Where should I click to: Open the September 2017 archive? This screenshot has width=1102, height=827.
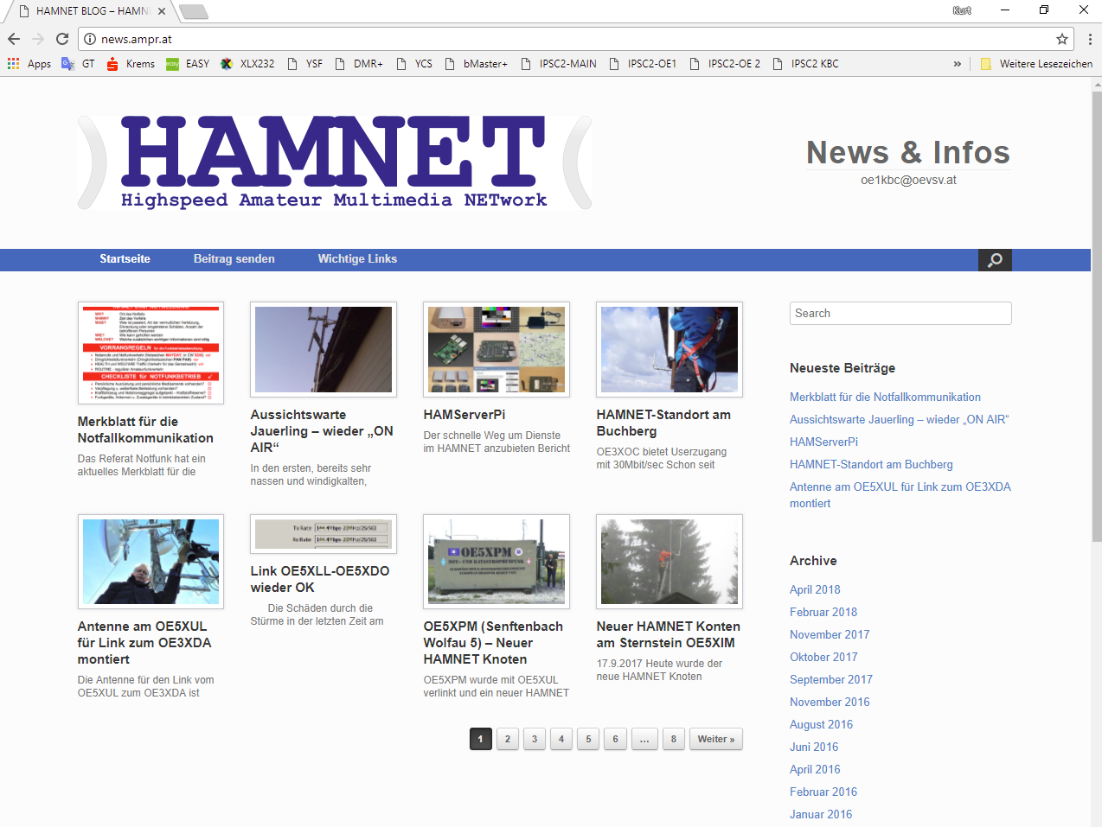click(x=831, y=679)
